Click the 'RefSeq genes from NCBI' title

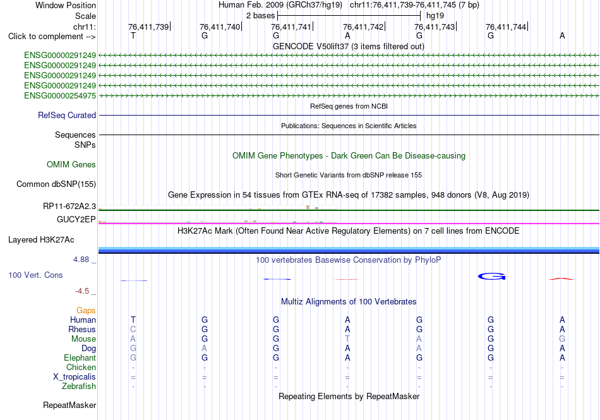click(x=349, y=106)
